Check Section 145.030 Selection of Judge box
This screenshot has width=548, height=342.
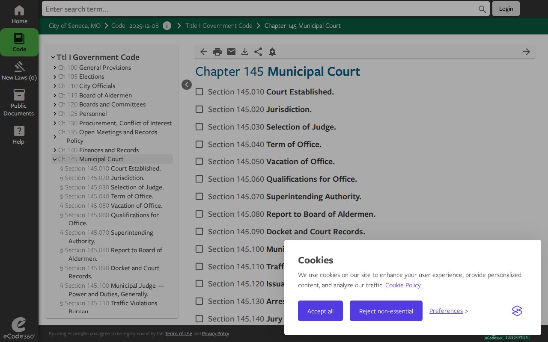point(199,127)
